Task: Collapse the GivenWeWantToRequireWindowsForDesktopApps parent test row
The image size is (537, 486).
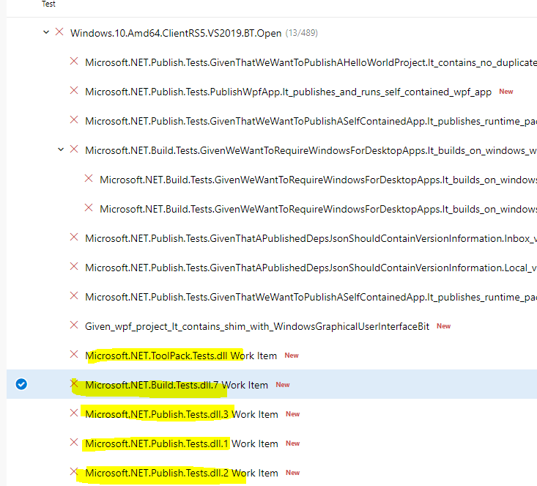Action: (x=61, y=150)
